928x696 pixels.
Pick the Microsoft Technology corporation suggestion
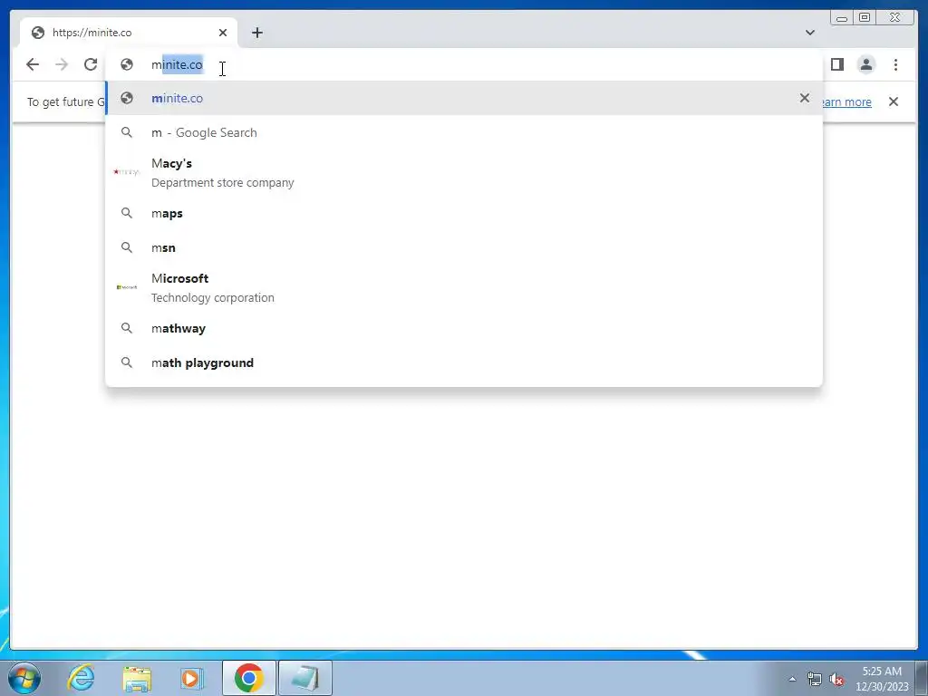pyautogui.click(x=464, y=287)
